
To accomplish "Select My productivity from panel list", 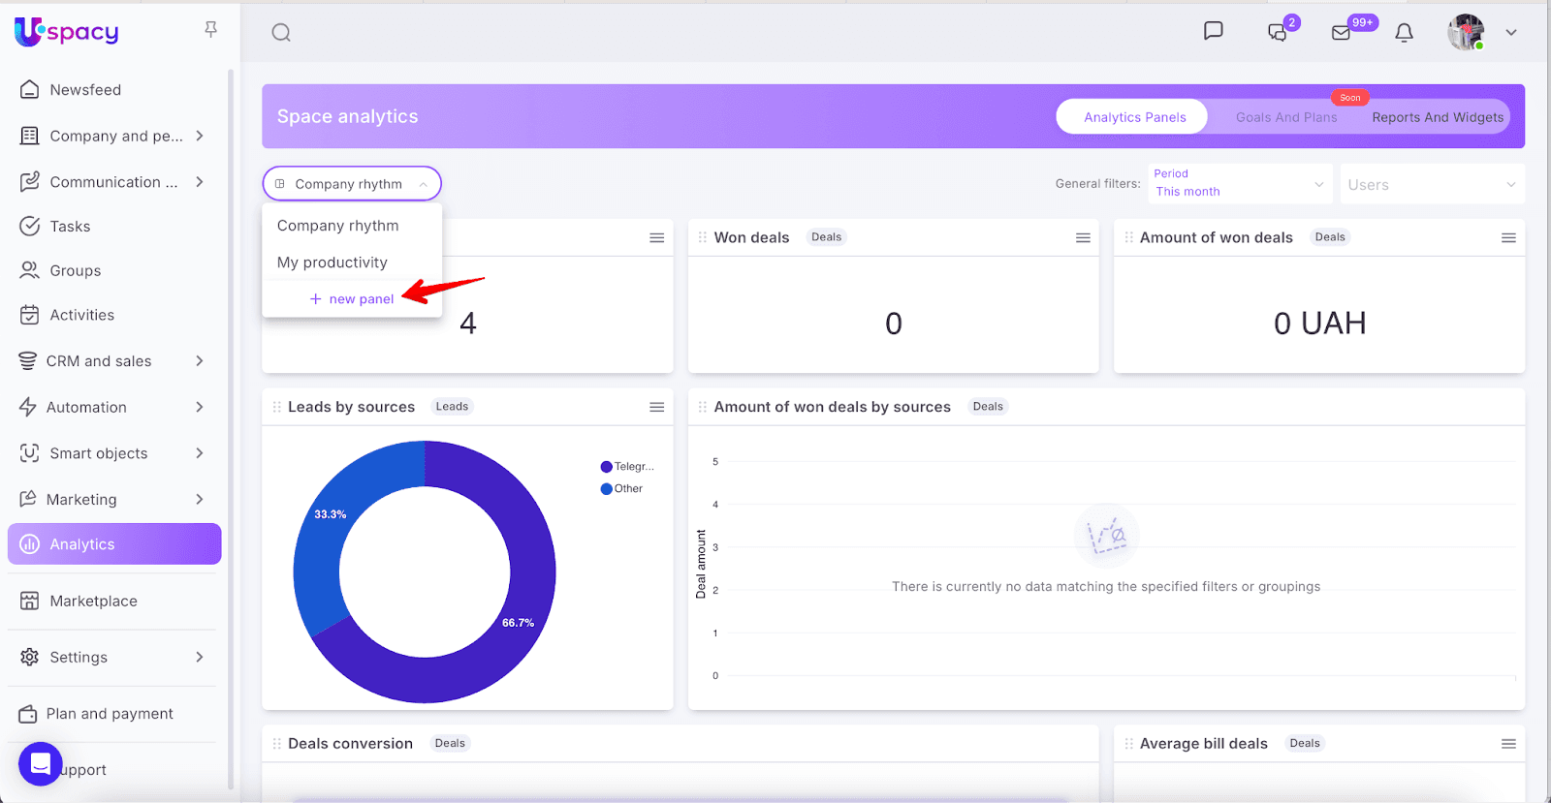I will [332, 263].
